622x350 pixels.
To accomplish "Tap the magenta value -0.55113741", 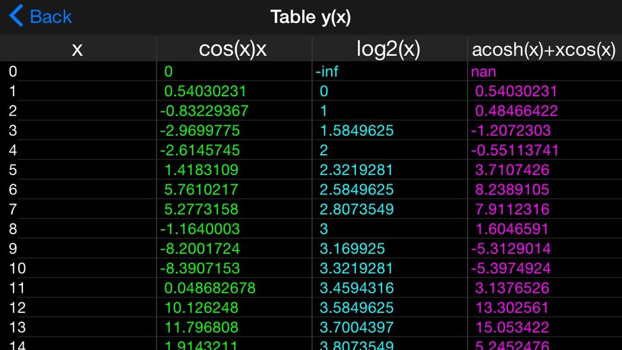I will click(515, 150).
